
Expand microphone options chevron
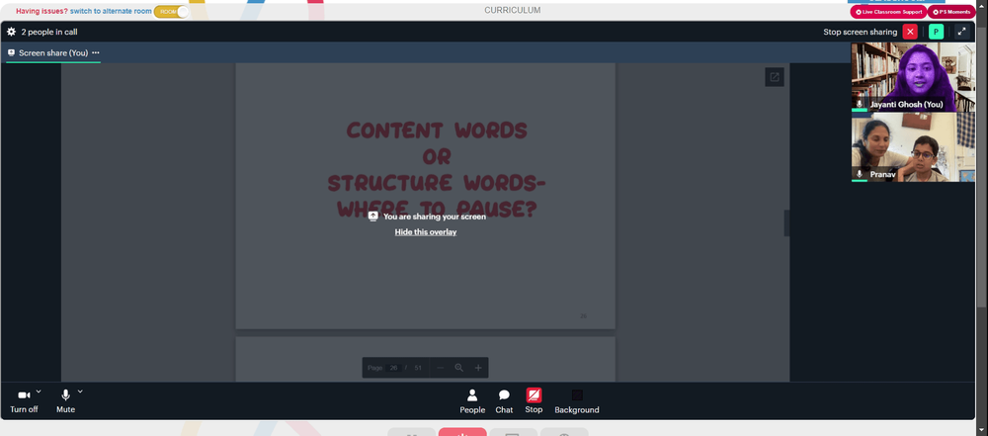80,392
